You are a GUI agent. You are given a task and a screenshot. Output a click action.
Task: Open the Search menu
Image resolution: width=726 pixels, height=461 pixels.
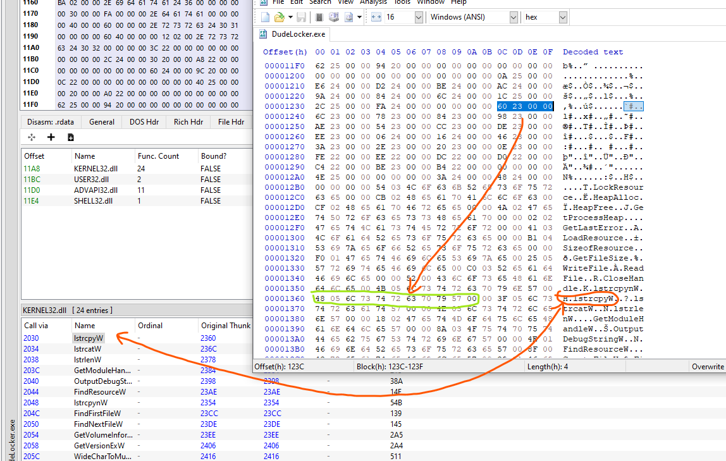[320, 3]
